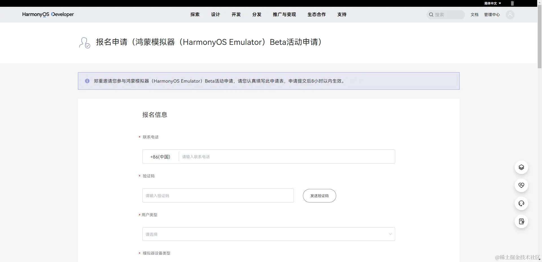Click the 报名申请 page title text
542x262 pixels.
[x=209, y=42]
